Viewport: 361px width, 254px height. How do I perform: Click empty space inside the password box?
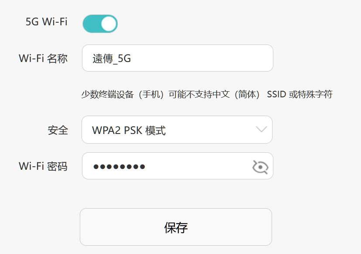point(201,166)
